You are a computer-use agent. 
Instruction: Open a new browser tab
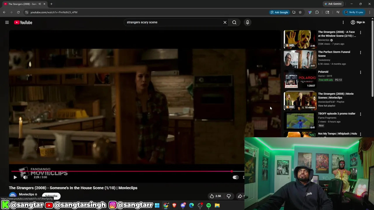(51, 4)
